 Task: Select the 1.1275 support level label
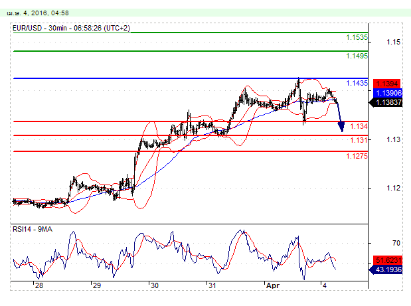357,156
